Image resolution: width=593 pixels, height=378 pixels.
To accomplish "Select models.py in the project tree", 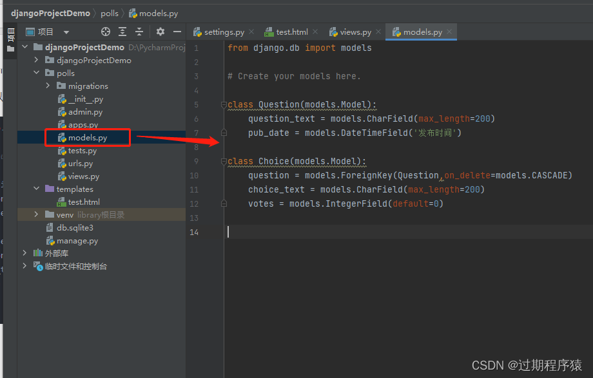I will pyautogui.click(x=88, y=138).
